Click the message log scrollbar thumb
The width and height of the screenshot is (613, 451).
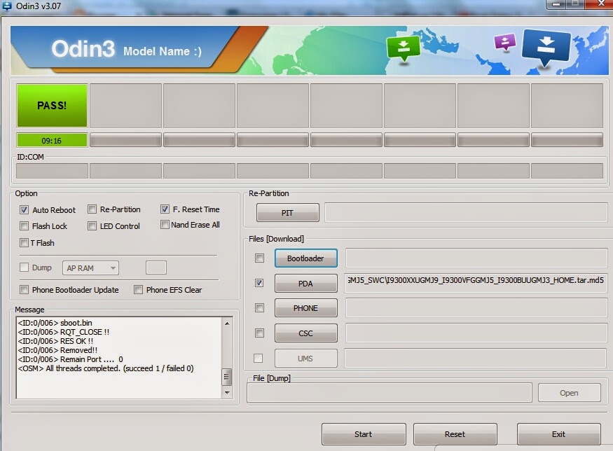point(226,377)
